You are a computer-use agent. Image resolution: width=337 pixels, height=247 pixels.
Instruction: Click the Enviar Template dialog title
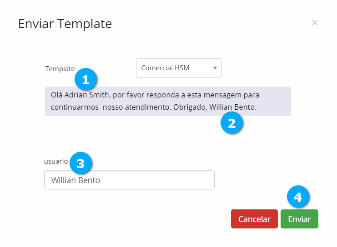(x=65, y=24)
